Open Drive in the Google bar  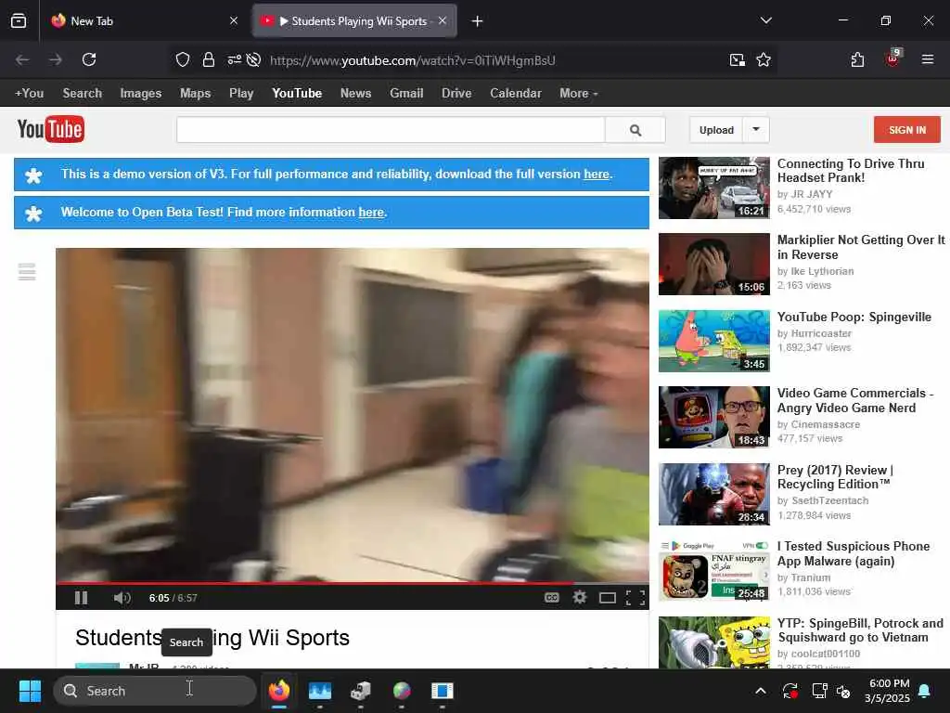click(x=456, y=94)
